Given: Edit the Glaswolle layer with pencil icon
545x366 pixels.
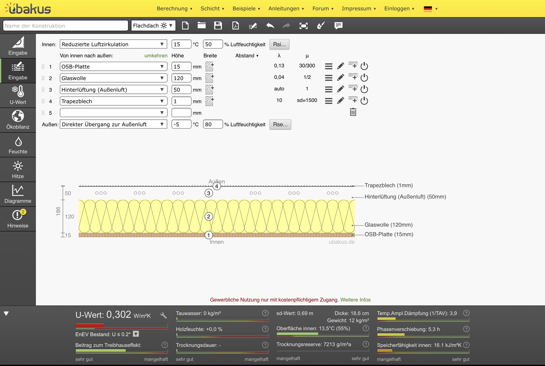Looking at the screenshot, I should coord(340,77).
